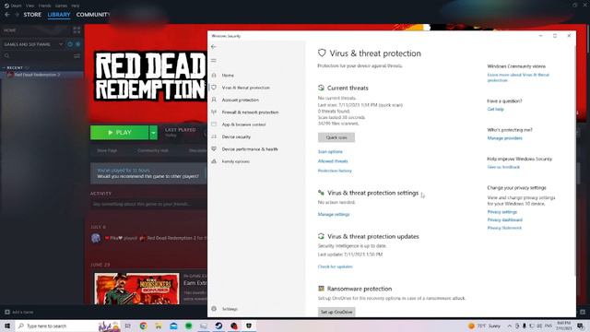Switch to Steam via taskbar icon
The image size is (590, 332).
pos(218,326)
